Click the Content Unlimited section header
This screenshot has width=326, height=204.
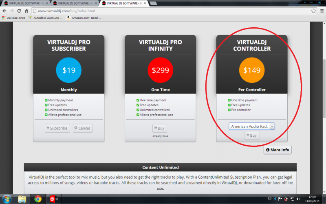click(x=160, y=167)
